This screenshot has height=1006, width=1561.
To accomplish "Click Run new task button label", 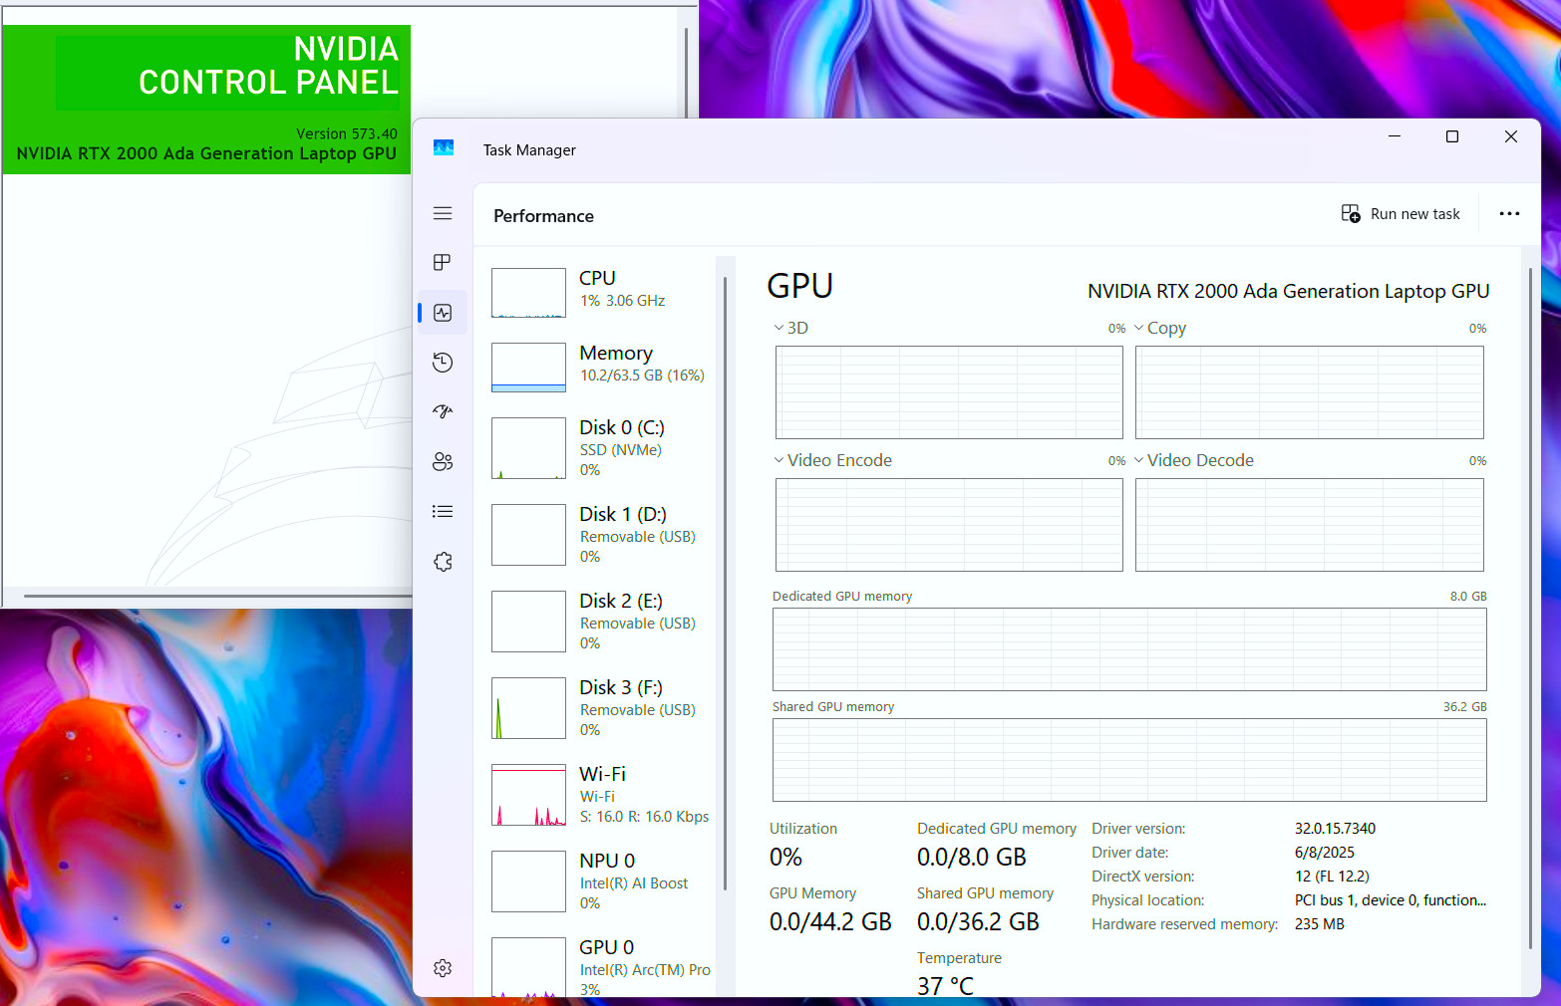I will pos(1414,214).
